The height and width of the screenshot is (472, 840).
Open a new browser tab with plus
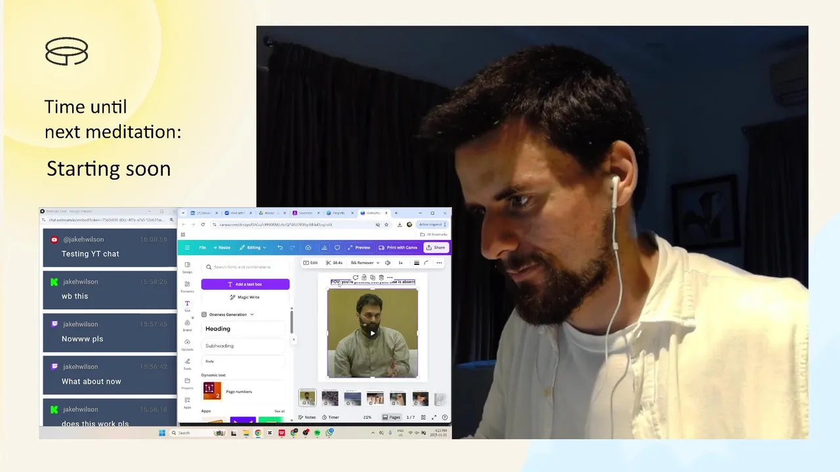[x=396, y=213]
